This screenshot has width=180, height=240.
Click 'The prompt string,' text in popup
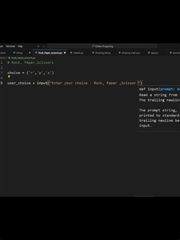tap(158, 110)
